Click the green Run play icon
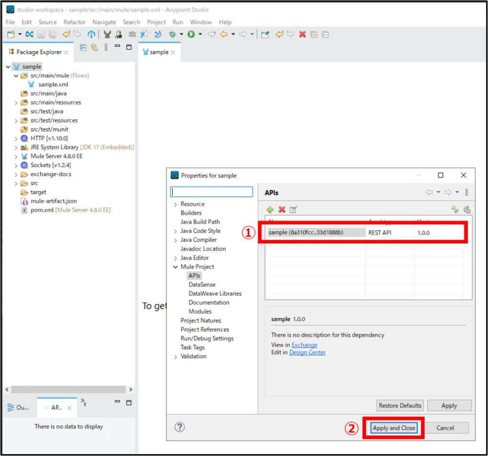The height and width of the screenshot is (456, 488). (191, 35)
